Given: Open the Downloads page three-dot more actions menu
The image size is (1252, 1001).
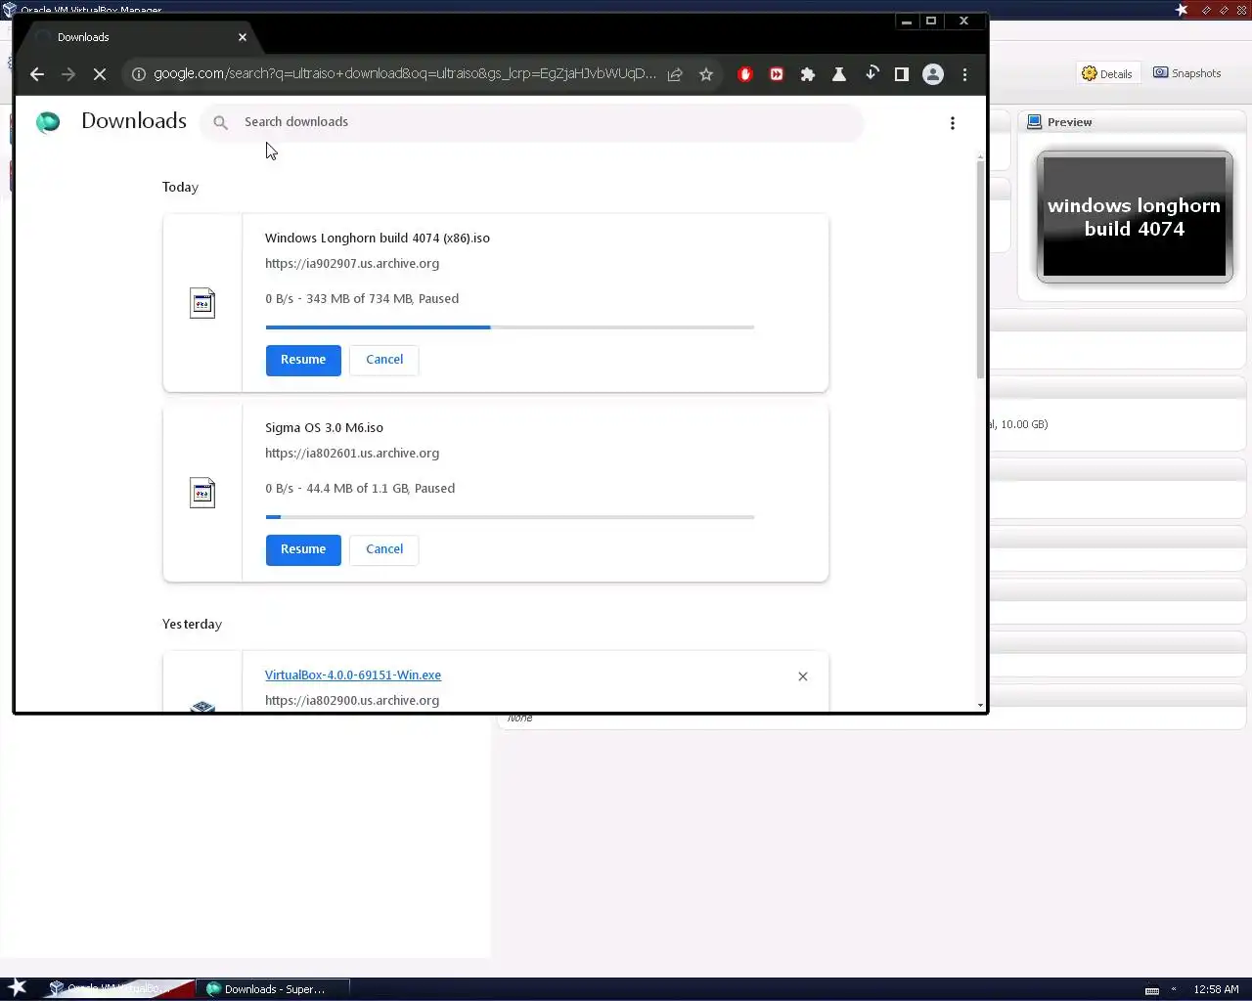Looking at the screenshot, I should (x=953, y=123).
